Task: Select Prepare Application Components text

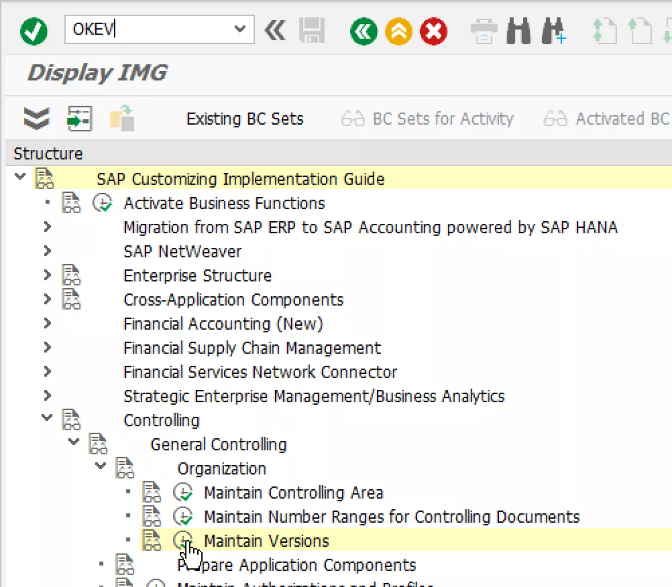Action: [296, 565]
